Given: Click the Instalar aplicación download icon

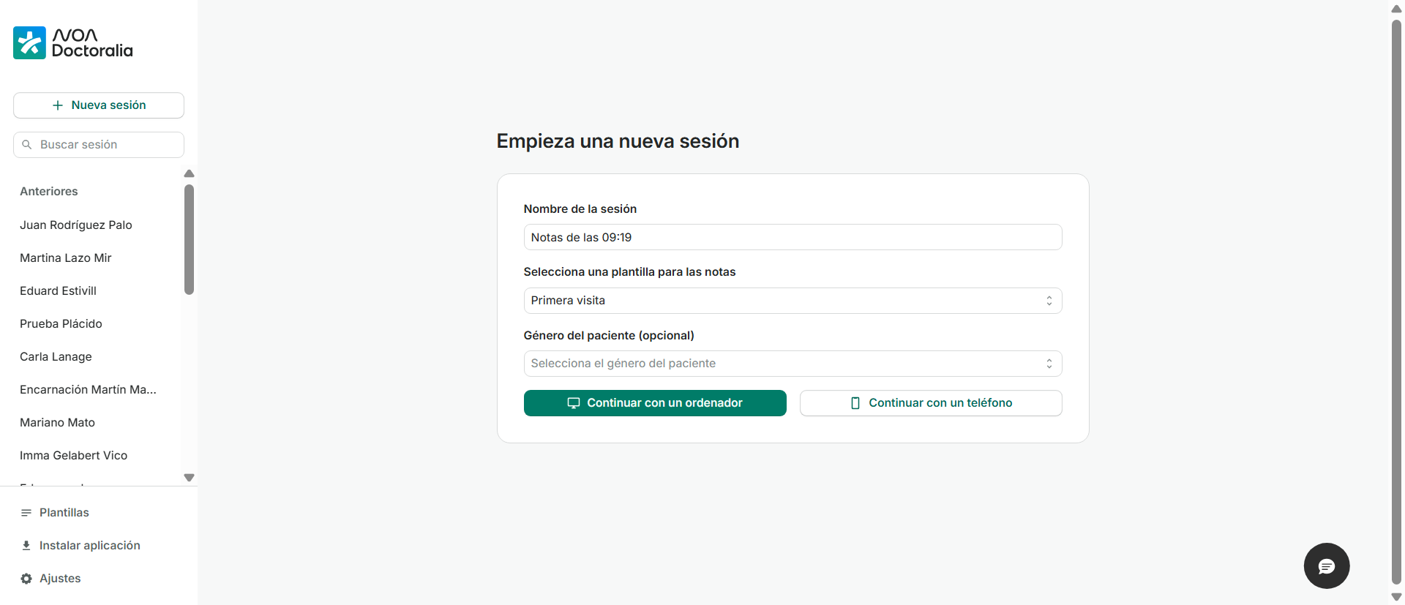Looking at the screenshot, I should coord(26,546).
